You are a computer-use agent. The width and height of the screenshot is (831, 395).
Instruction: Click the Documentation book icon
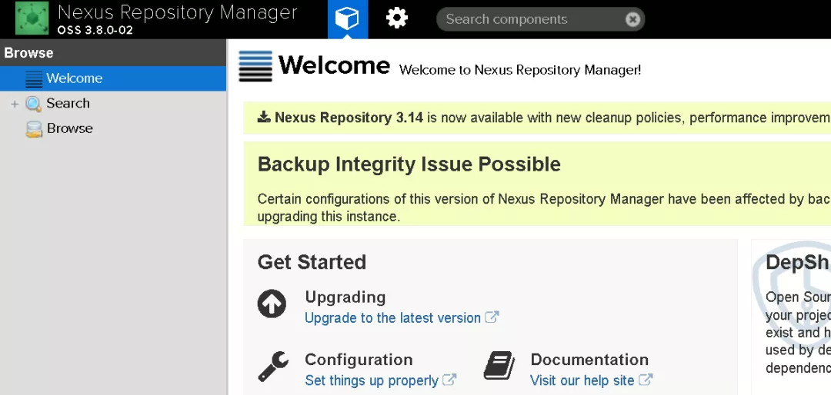(x=499, y=367)
